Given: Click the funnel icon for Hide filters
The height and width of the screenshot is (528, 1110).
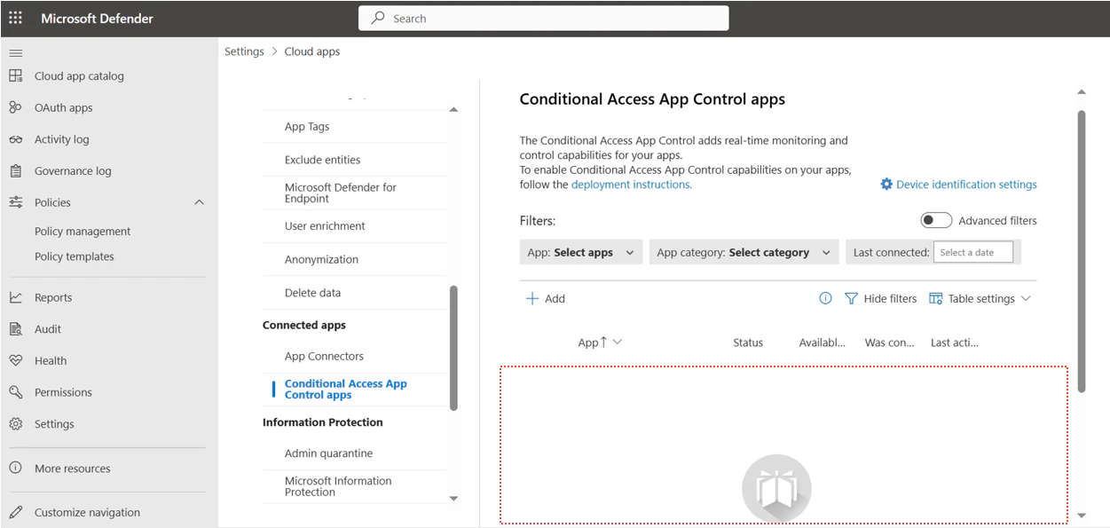Looking at the screenshot, I should pyautogui.click(x=851, y=298).
